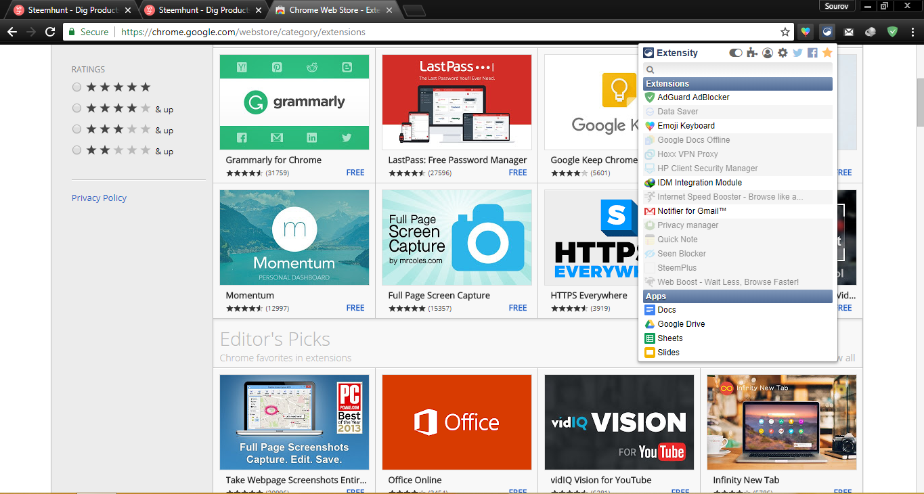Viewport: 924px width, 494px height.
Task: Enable Hoxx VPN Proxy extension
Action: 738,154
